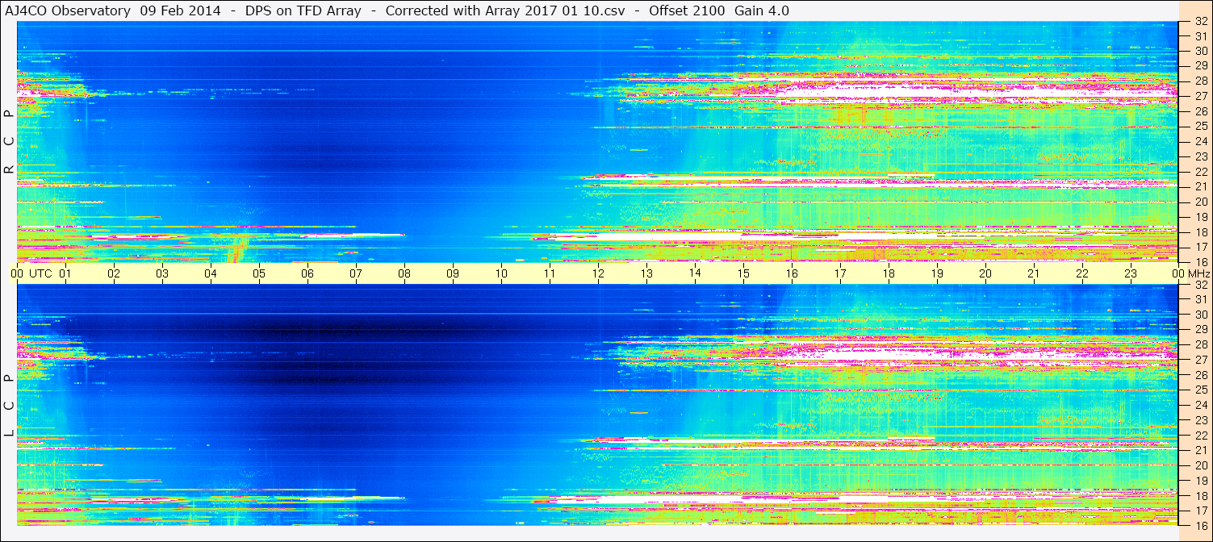
Task: Click the 26 MHz label in RCP panel
Action: pyautogui.click(x=1200, y=111)
